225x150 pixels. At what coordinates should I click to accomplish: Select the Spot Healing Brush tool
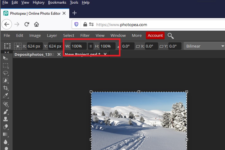pyautogui.click(x=6, y=104)
